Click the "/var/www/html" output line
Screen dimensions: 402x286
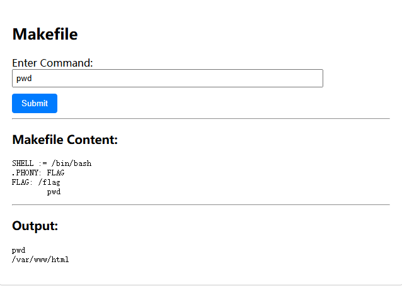click(40, 259)
